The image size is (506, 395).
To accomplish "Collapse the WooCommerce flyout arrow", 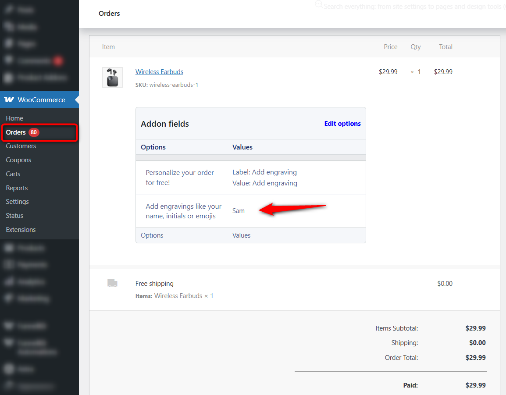I will click(x=77, y=100).
